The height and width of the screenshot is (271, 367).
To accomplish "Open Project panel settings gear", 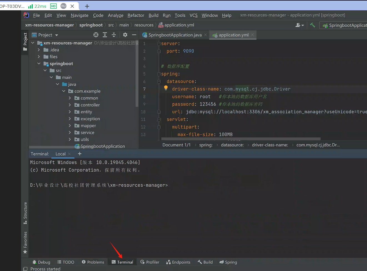I will [125, 35].
